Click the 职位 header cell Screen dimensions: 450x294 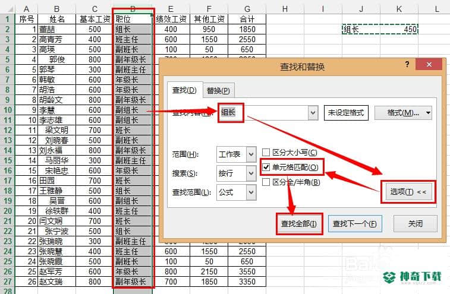[x=133, y=19]
